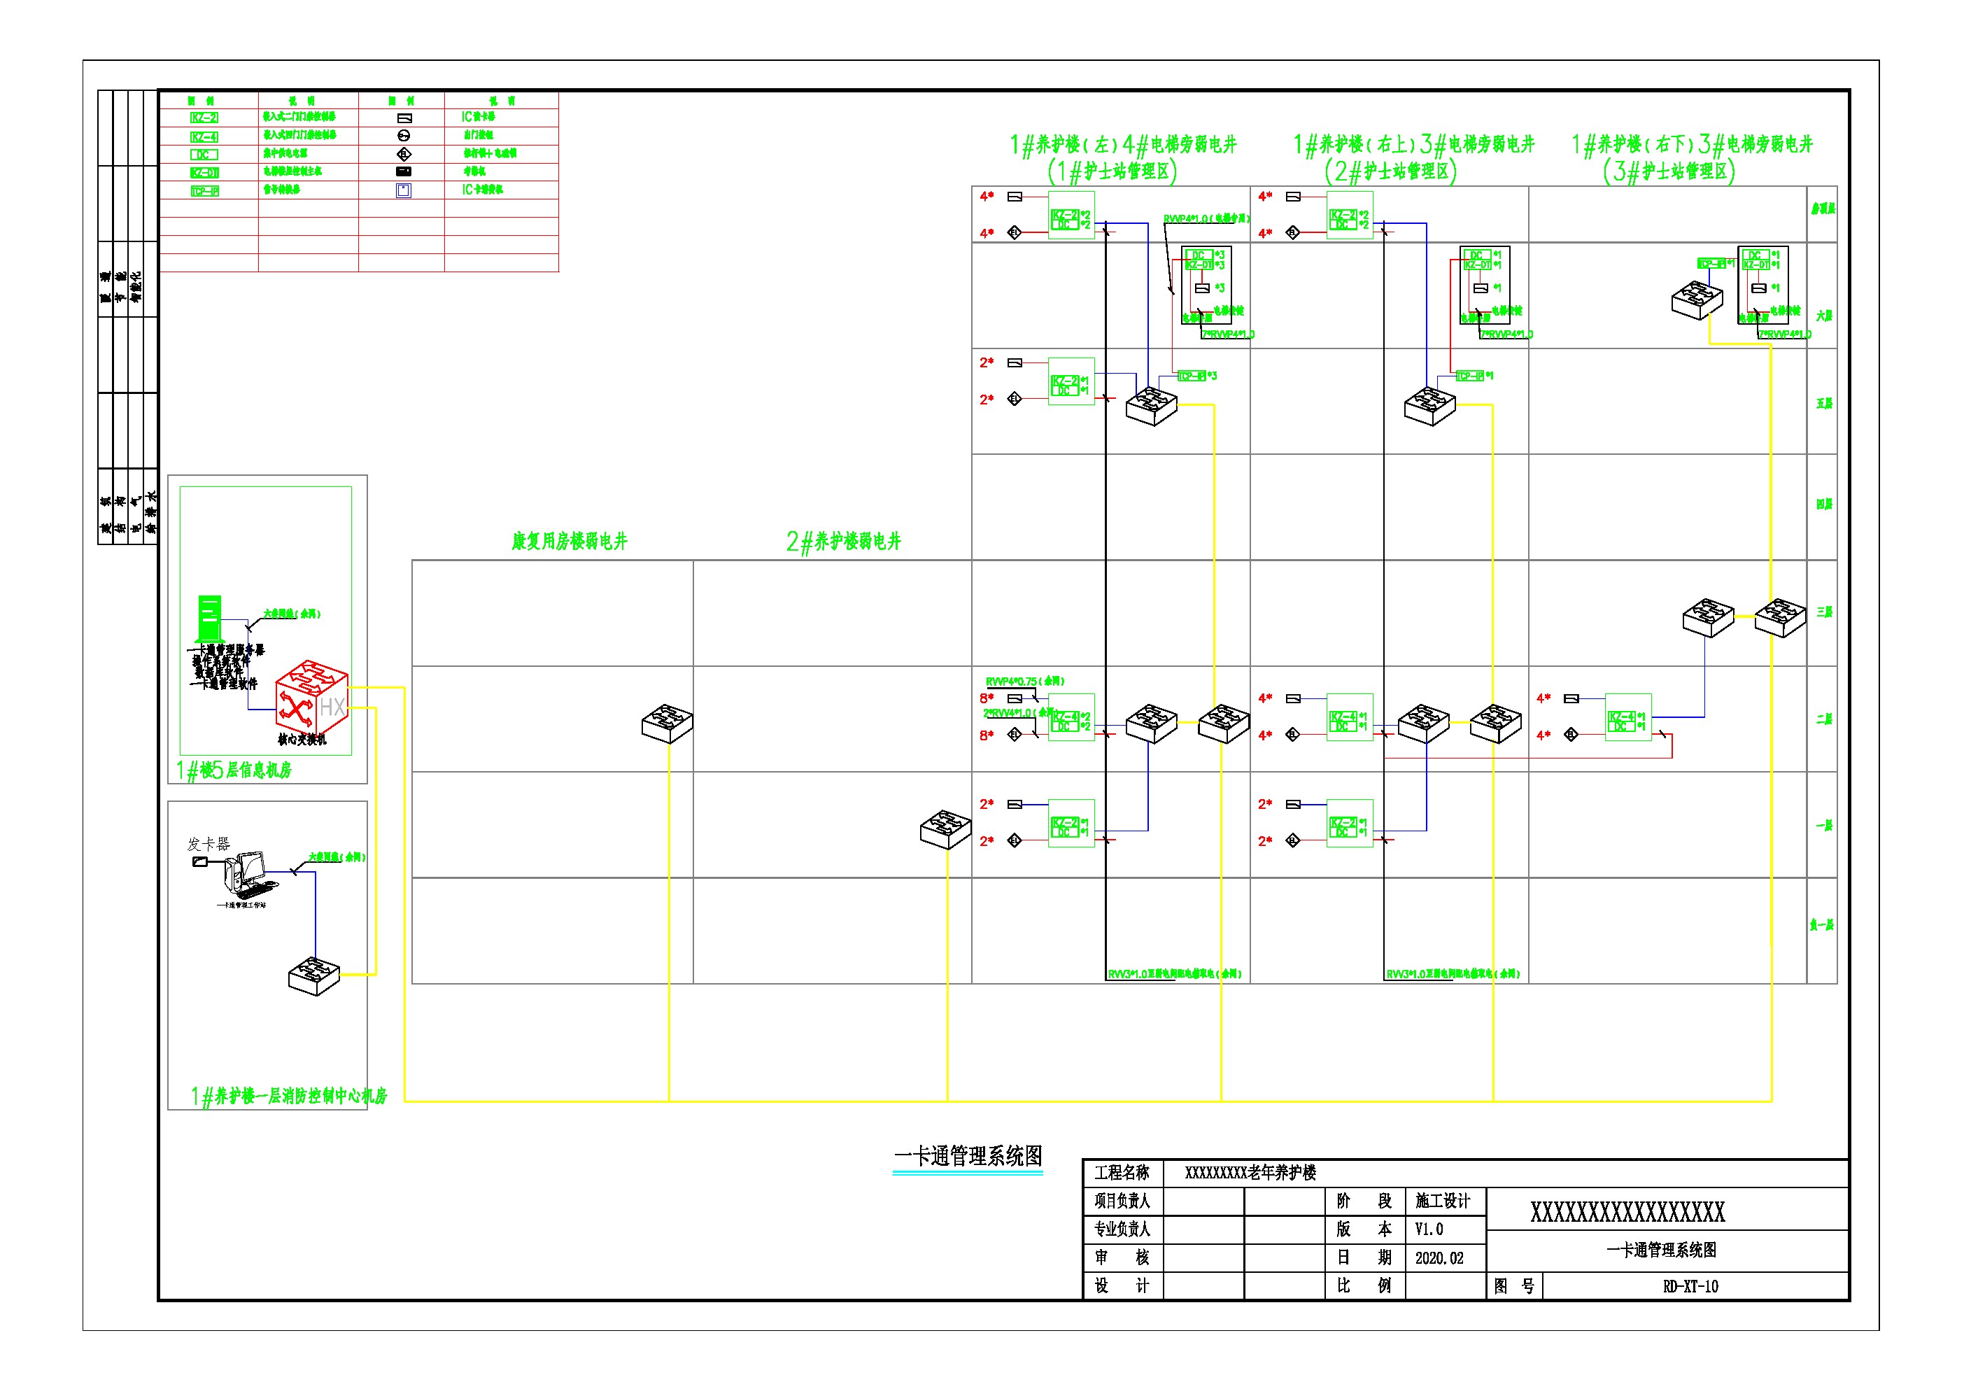This screenshot has width=1964, height=1389.
Task: Click the blue IC card issuer legend symbol
Action: tap(404, 191)
